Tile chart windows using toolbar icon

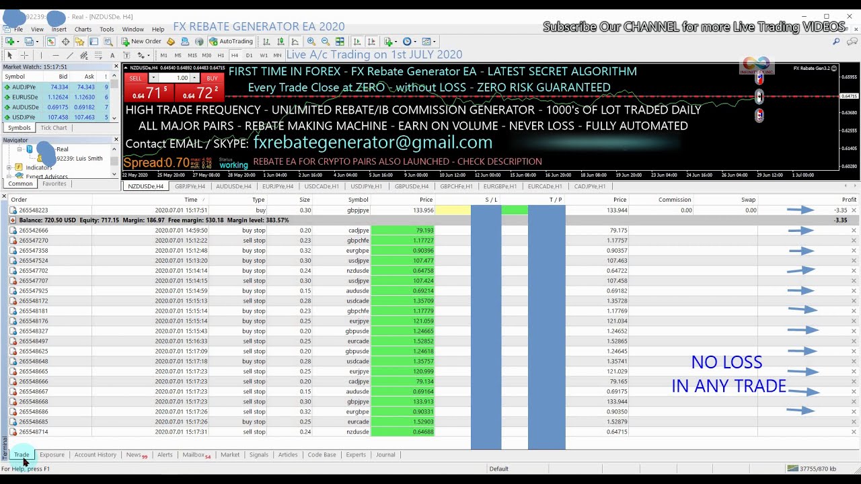click(x=340, y=41)
